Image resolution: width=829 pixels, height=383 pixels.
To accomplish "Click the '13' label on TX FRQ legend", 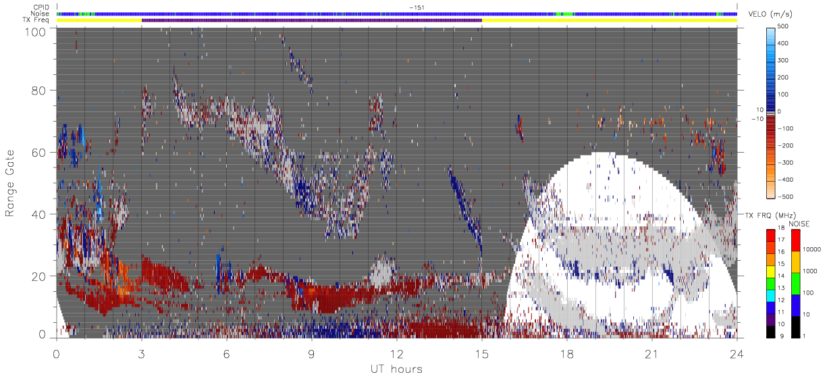I will click(782, 288).
